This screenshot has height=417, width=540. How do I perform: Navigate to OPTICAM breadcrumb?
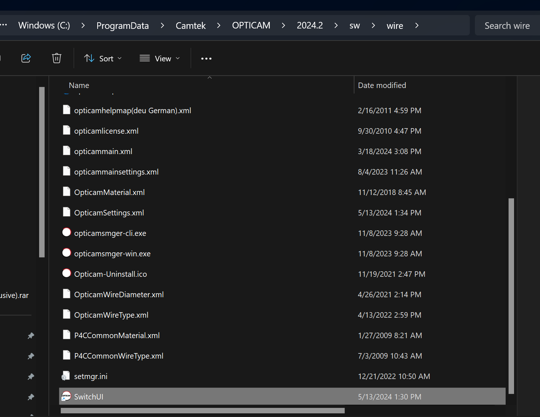click(x=251, y=25)
